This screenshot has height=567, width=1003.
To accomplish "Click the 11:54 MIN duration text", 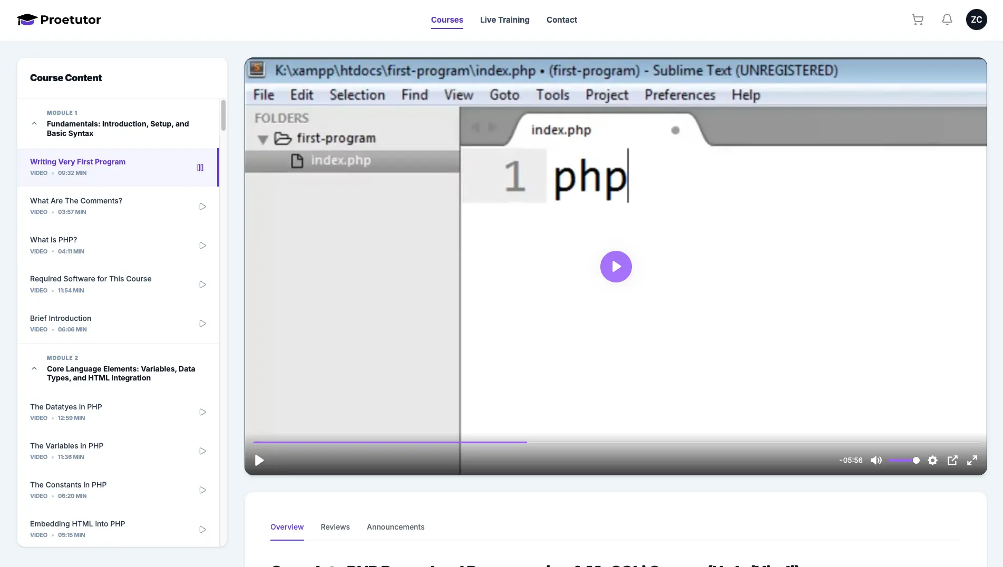I will coord(71,290).
